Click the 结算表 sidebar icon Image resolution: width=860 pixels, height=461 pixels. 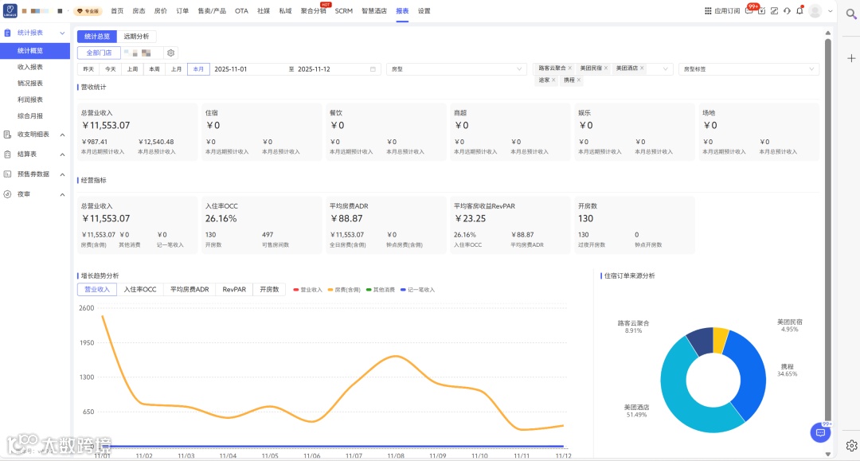click(x=7, y=154)
